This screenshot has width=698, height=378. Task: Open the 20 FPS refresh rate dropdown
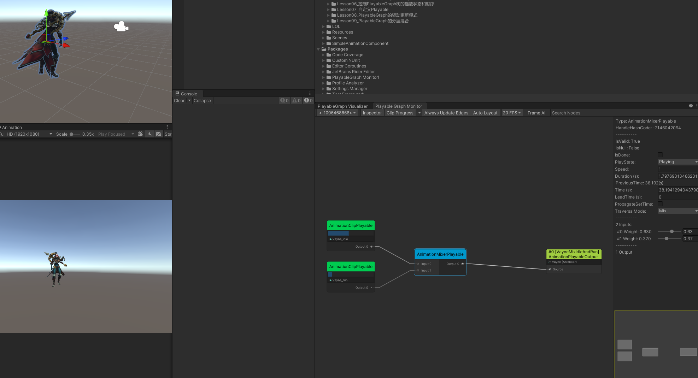[x=511, y=113]
